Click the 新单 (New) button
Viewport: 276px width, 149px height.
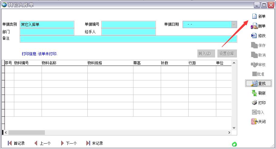click(258, 16)
